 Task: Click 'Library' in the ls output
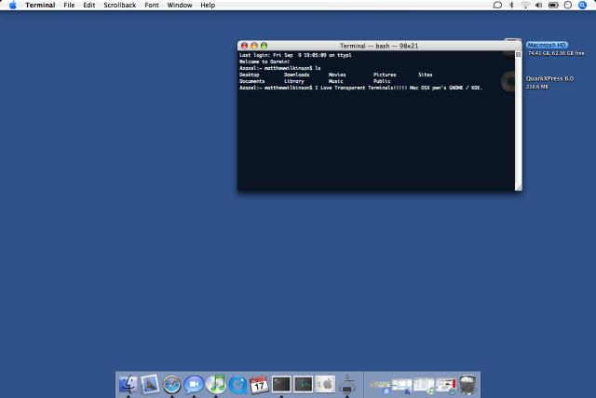click(294, 81)
